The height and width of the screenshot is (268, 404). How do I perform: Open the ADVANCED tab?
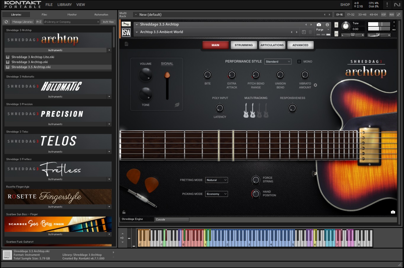(x=300, y=45)
